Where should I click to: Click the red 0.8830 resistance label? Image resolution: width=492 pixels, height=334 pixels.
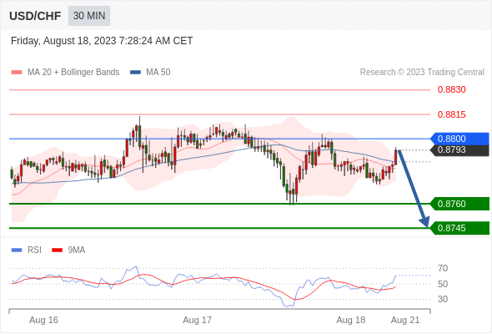451,89
